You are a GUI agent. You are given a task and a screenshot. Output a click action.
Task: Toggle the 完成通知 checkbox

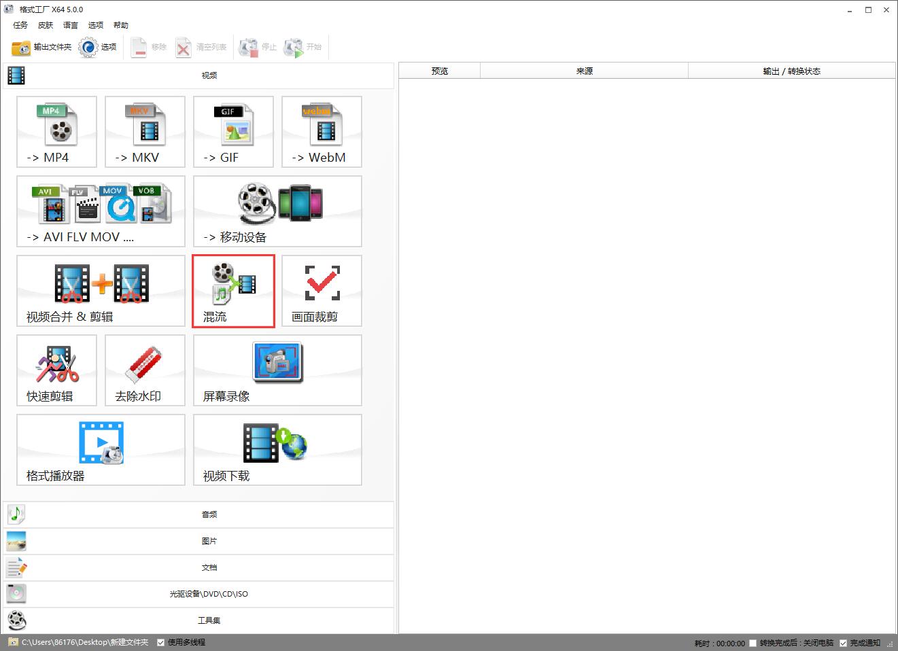pos(843,643)
